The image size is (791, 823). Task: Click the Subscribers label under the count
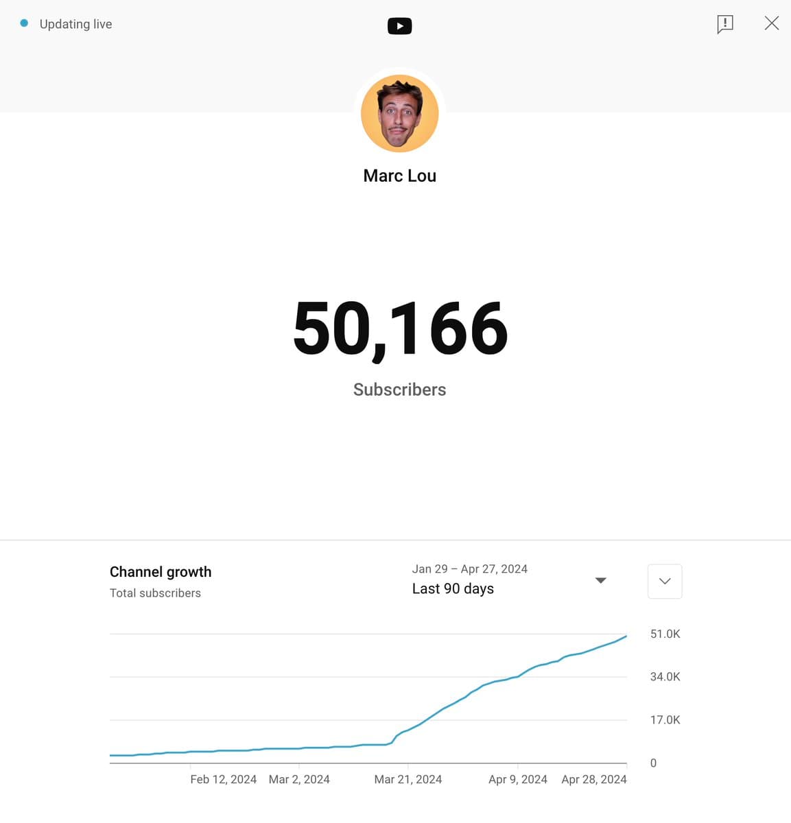pos(400,390)
